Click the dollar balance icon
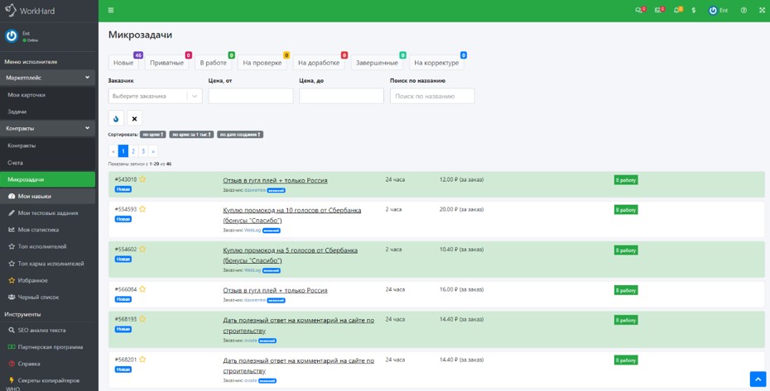 pos(693,10)
